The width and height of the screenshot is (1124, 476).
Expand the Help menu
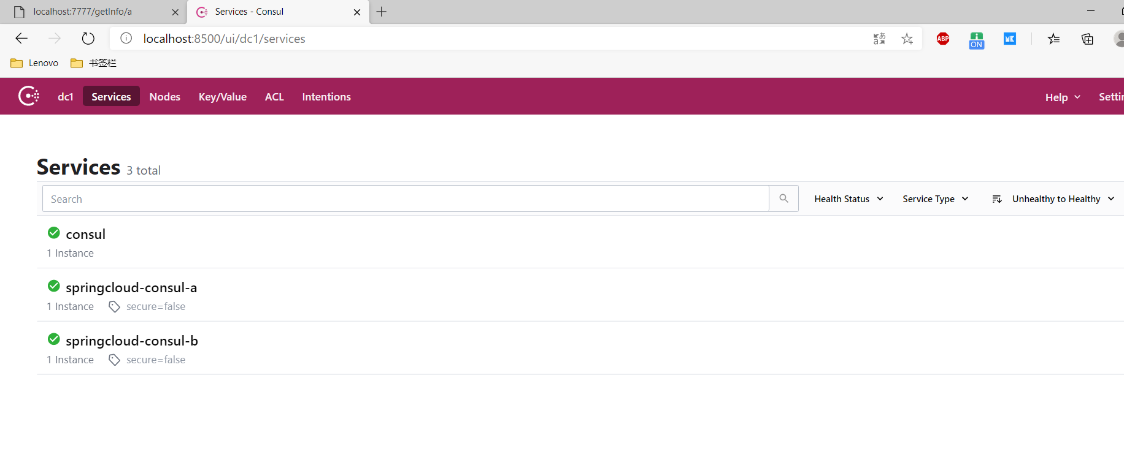tap(1063, 97)
